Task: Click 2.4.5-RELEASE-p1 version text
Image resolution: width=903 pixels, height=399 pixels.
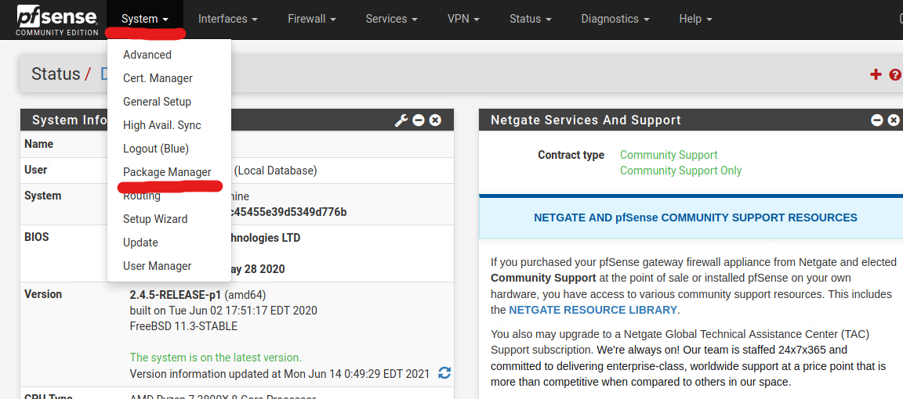Action: 176,295
